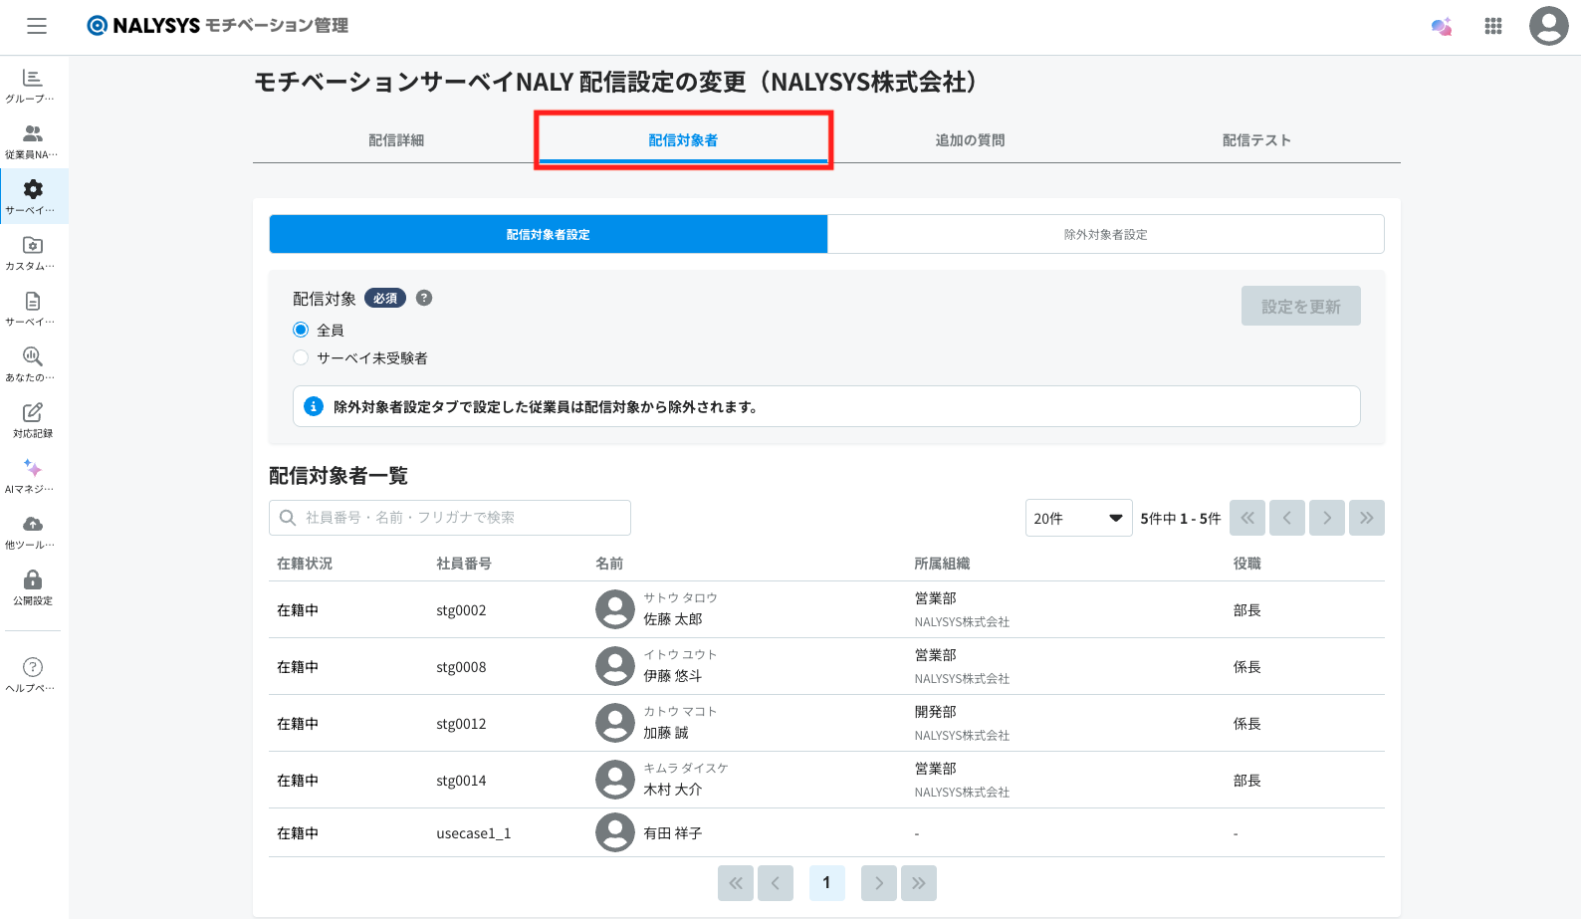The image size is (1581, 919).
Task: Go to previous page using bottom pagination
Action: [x=776, y=883]
